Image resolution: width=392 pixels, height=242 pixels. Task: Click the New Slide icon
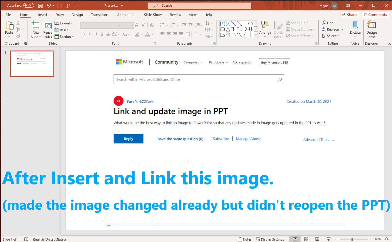pyautogui.click(x=36, y=25)
